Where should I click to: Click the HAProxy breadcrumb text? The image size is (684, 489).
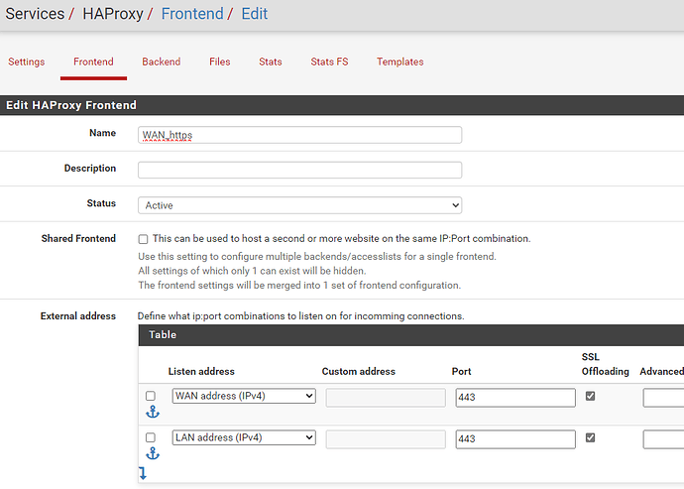(x=113, y=14)
